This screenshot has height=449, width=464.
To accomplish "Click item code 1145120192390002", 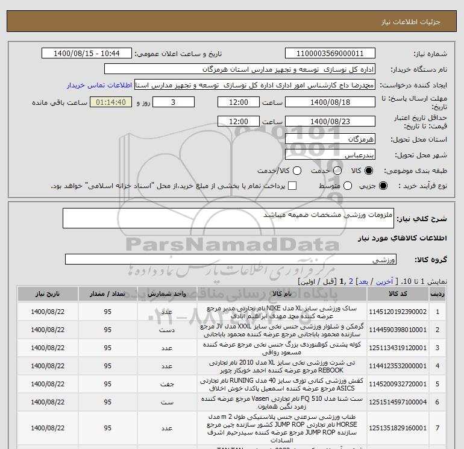I will 398,312.
